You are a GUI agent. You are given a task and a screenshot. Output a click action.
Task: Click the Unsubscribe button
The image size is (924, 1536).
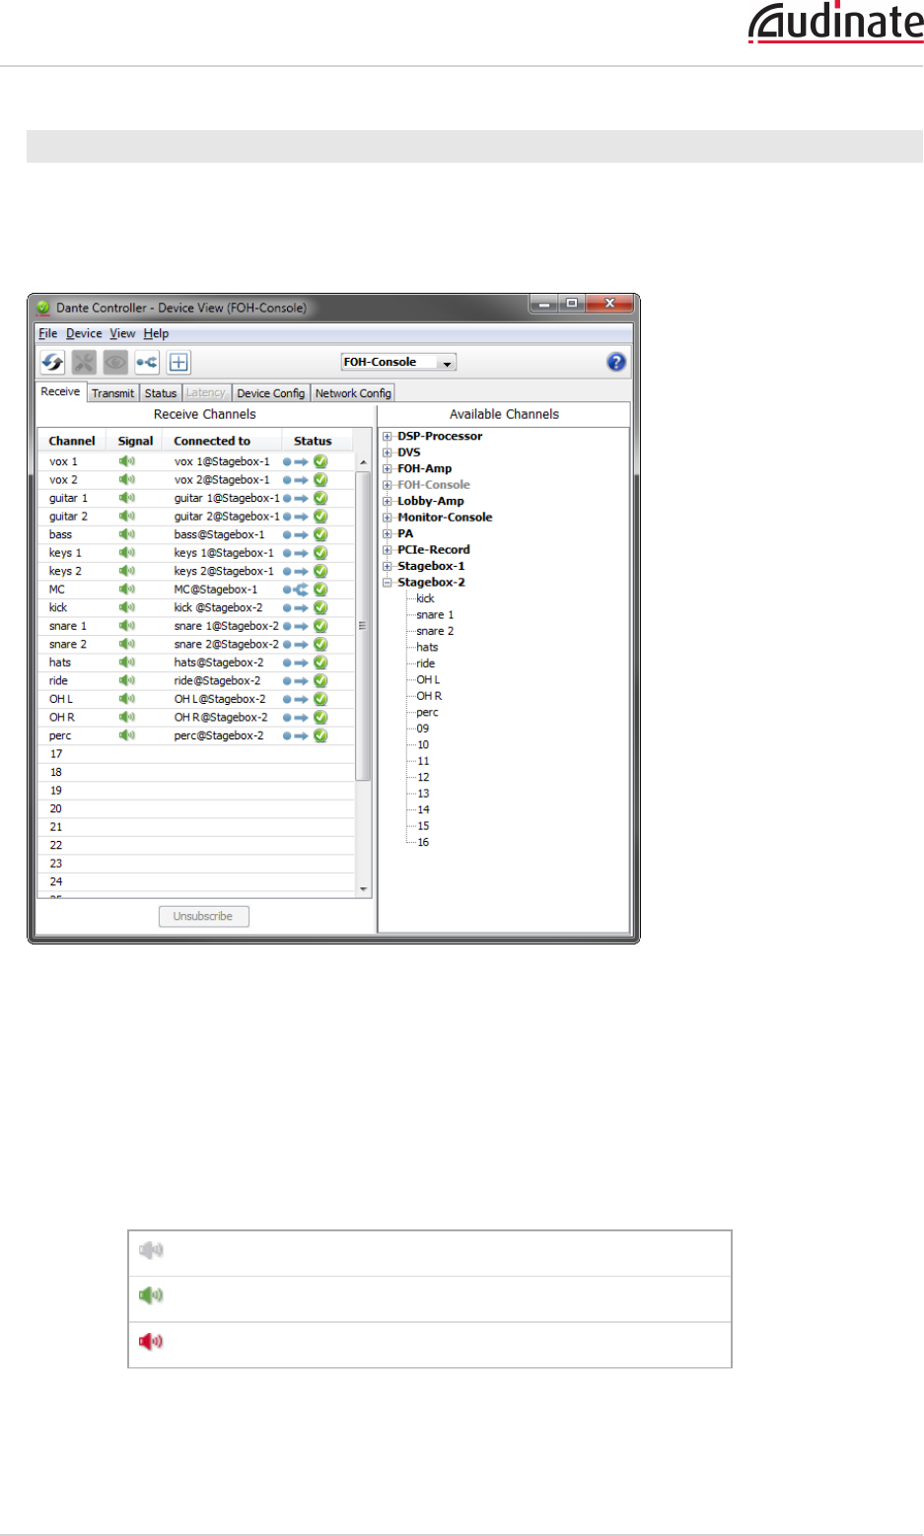click(x=204, y=916)
